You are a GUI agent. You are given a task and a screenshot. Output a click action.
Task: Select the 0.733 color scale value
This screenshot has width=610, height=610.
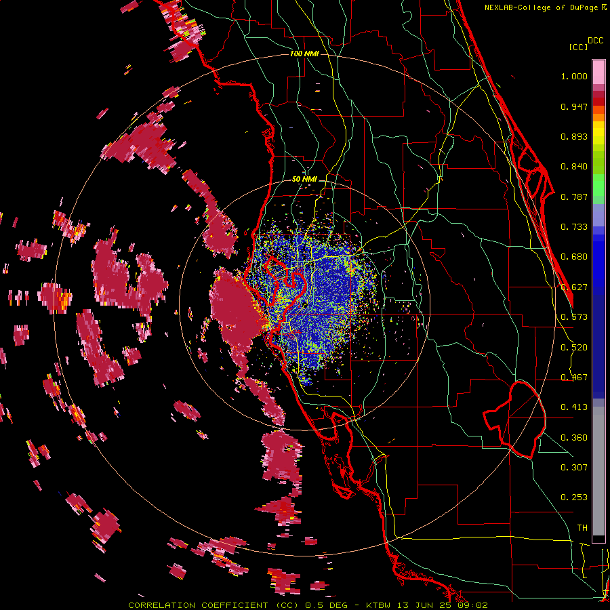click(574, 227)
